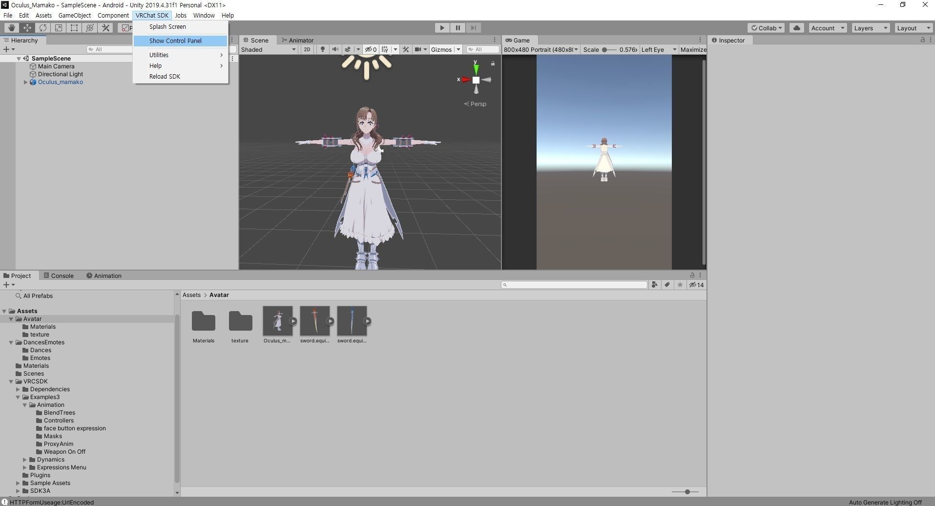
Task: Toggle Gizmos in Scene view
Action: [x=441, y=49]
